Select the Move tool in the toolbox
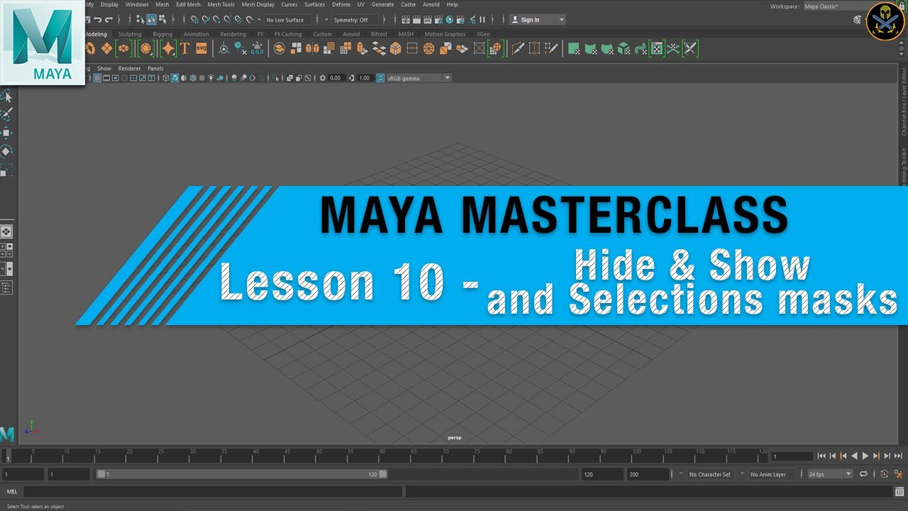 (x=6, y=133)
